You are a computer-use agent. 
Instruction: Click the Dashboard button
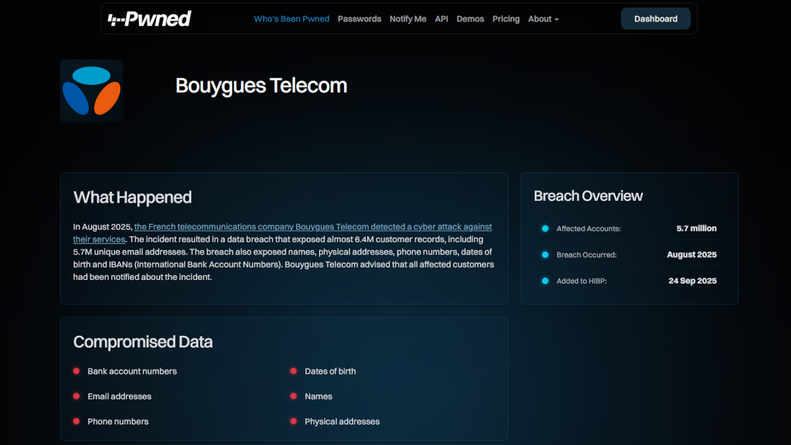coord(656,19)
